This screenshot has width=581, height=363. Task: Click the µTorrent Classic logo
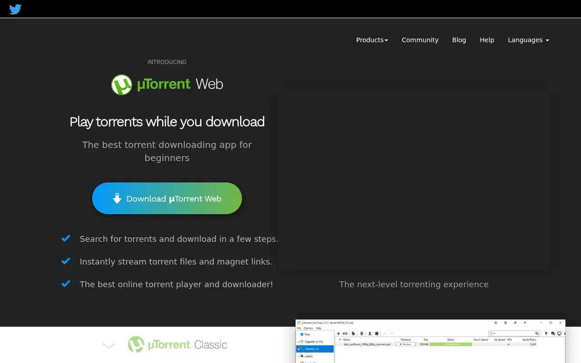click(177, 345)
